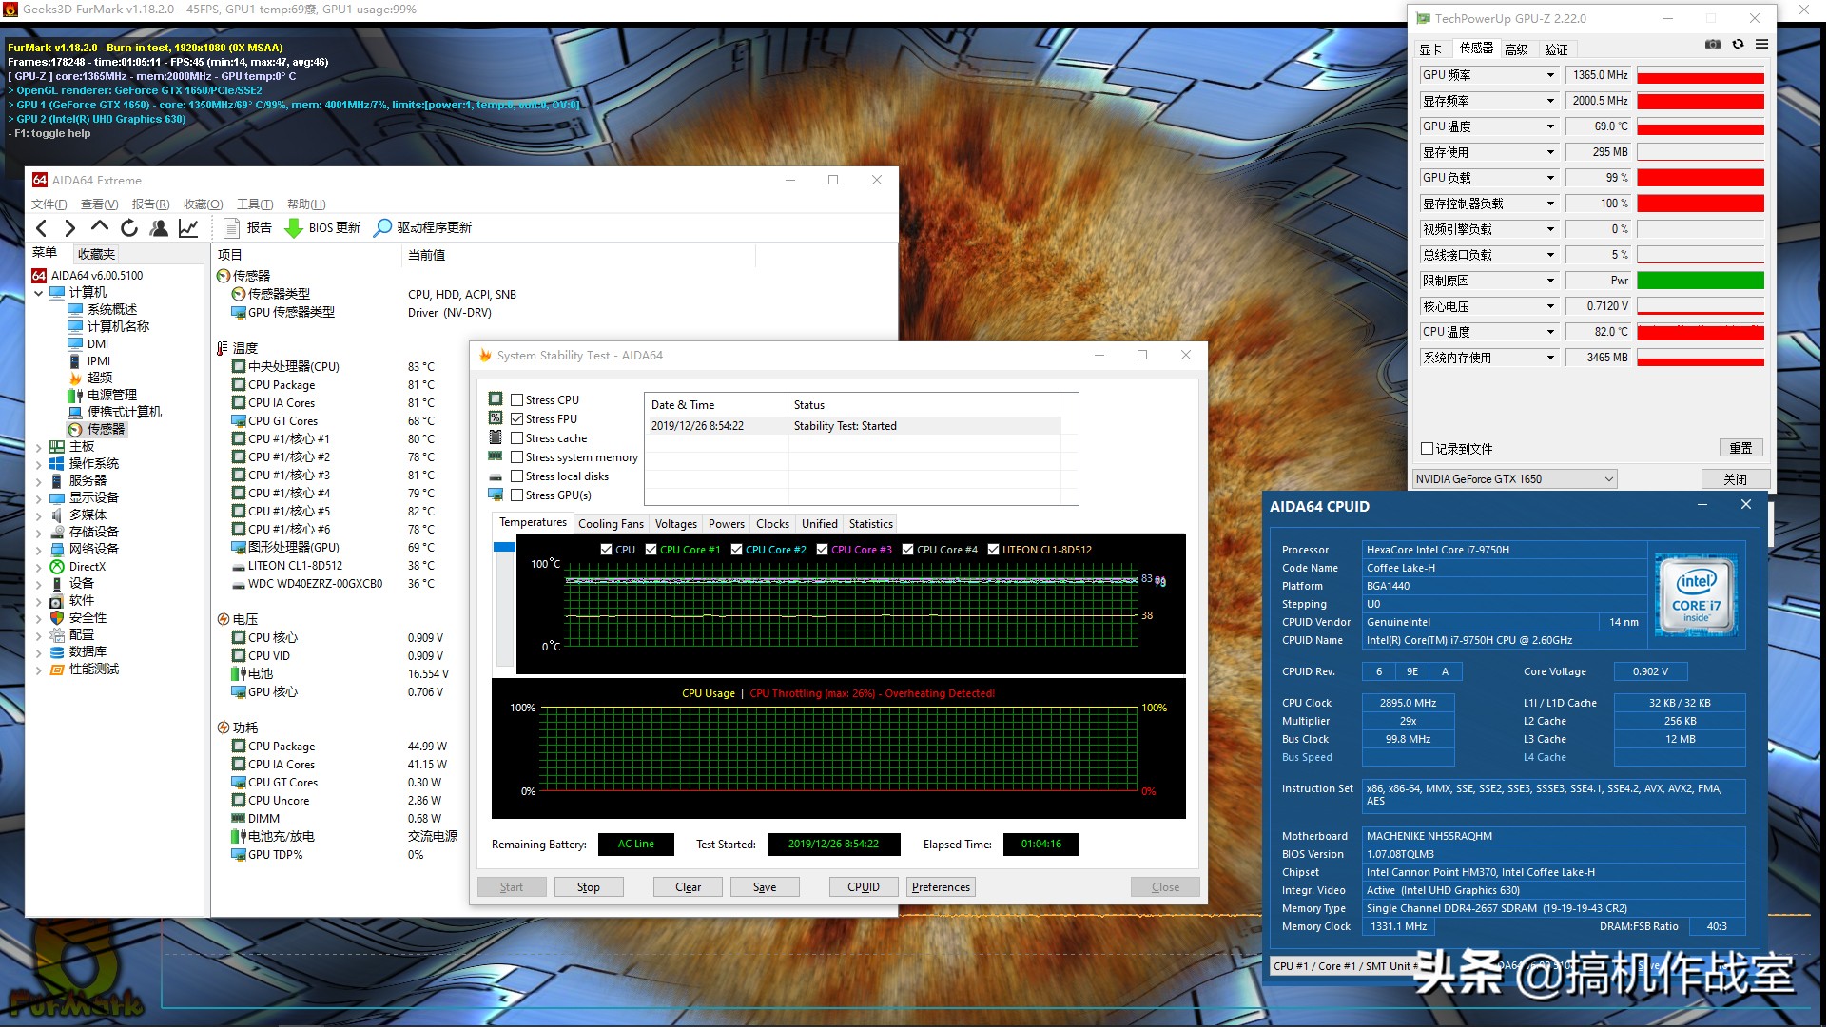Click CPUID button
Image resolution: width=1828 pixels, height=1029 pixels.
click(864, 888)
